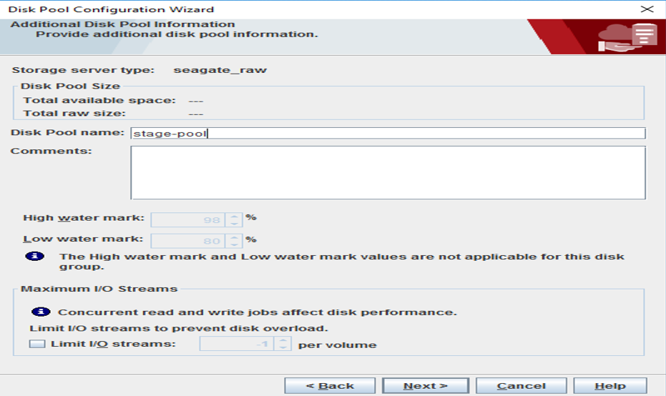Open Help for this wizard

coord(611,386)
